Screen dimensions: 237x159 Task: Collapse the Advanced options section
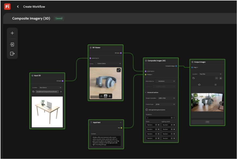(146, 92)
